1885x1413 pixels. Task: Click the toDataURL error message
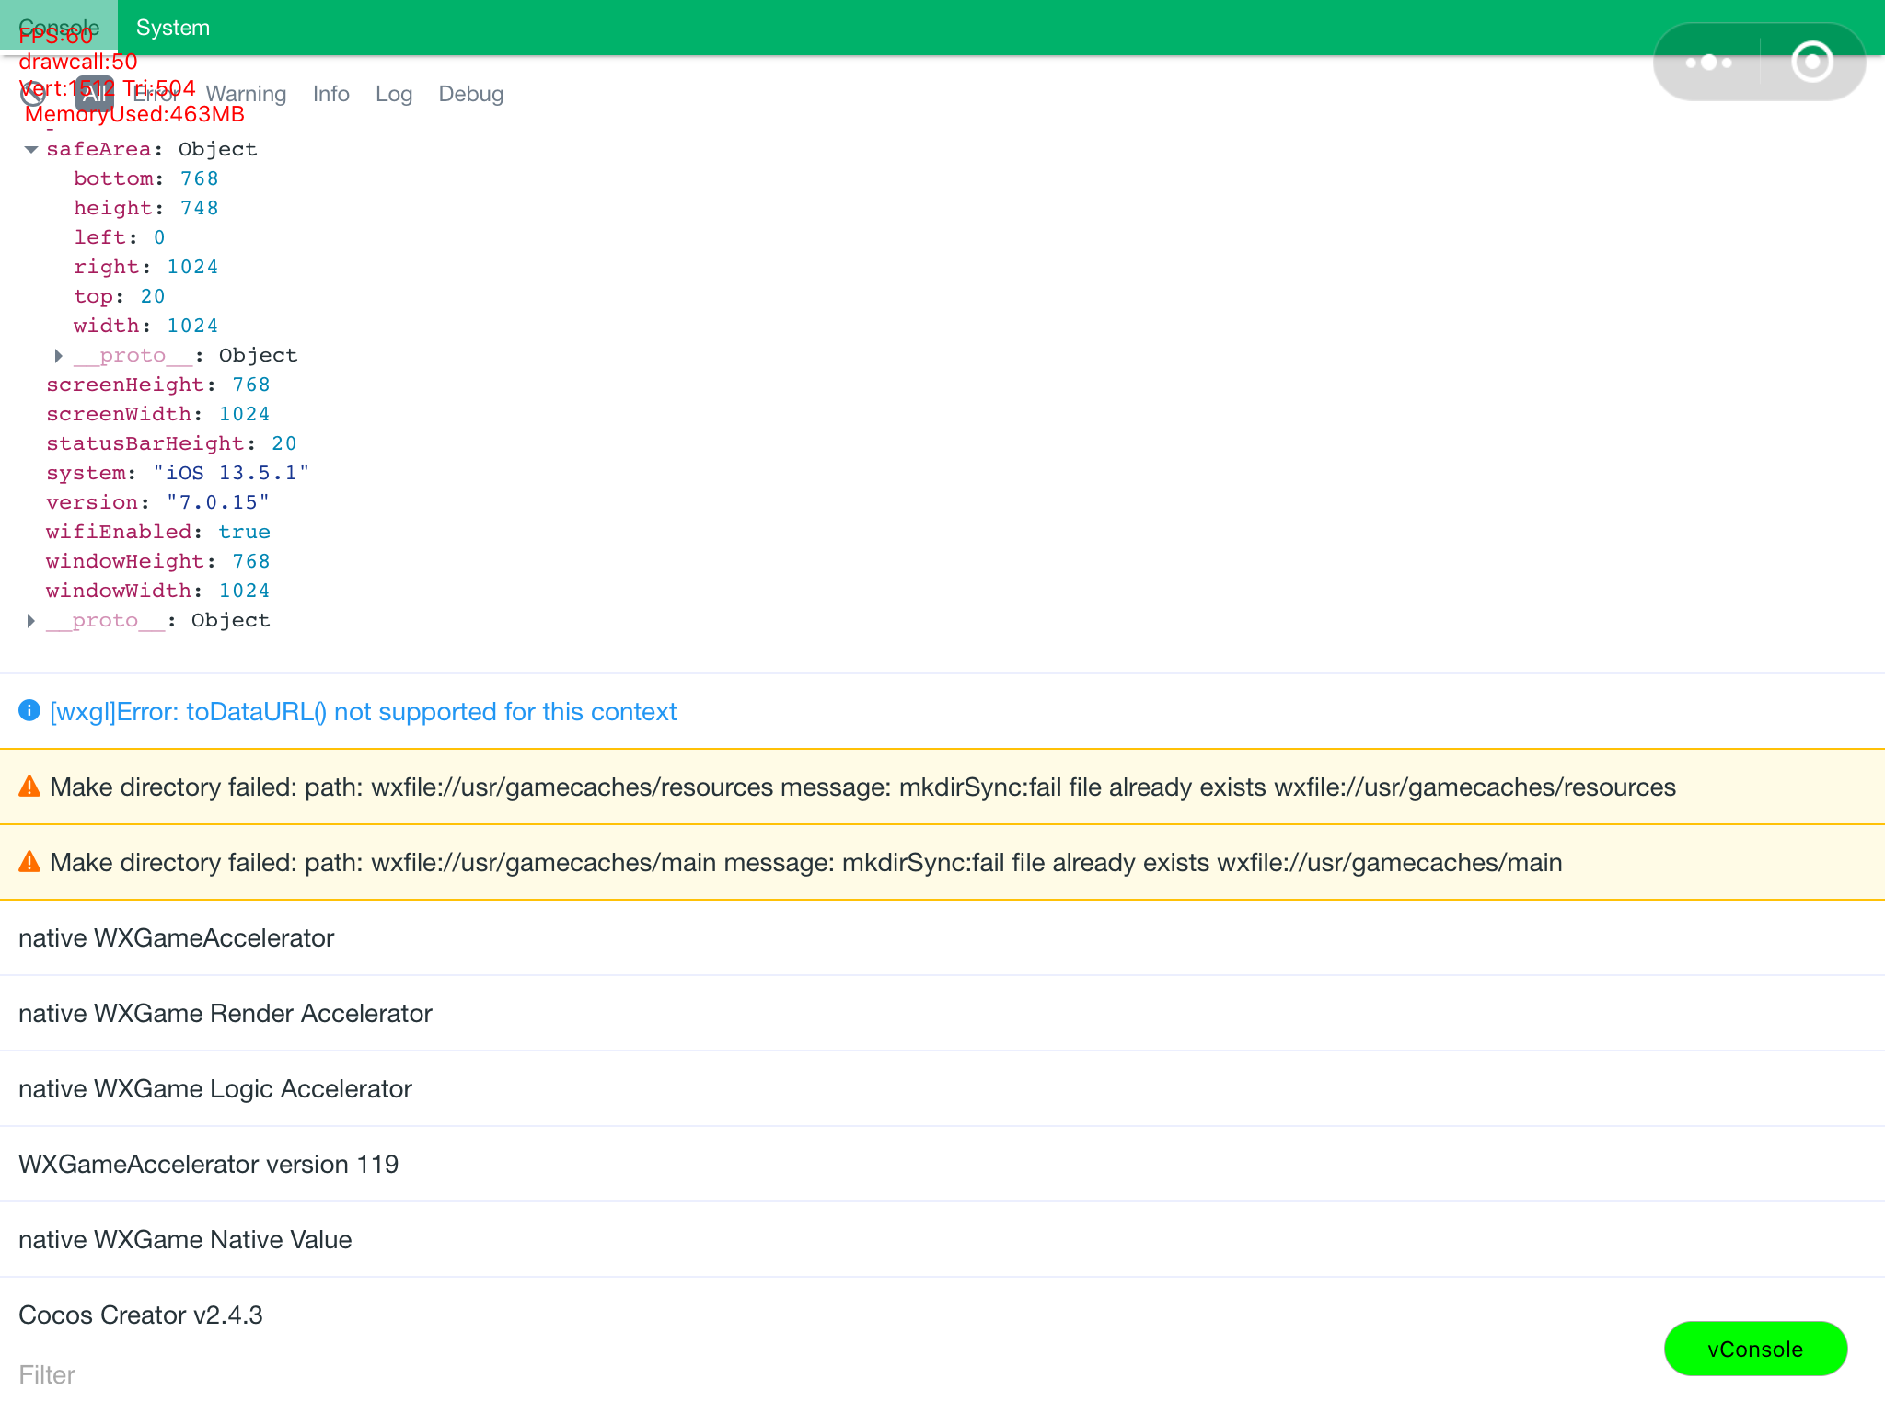pyautogui.click(x=363, y=711)
